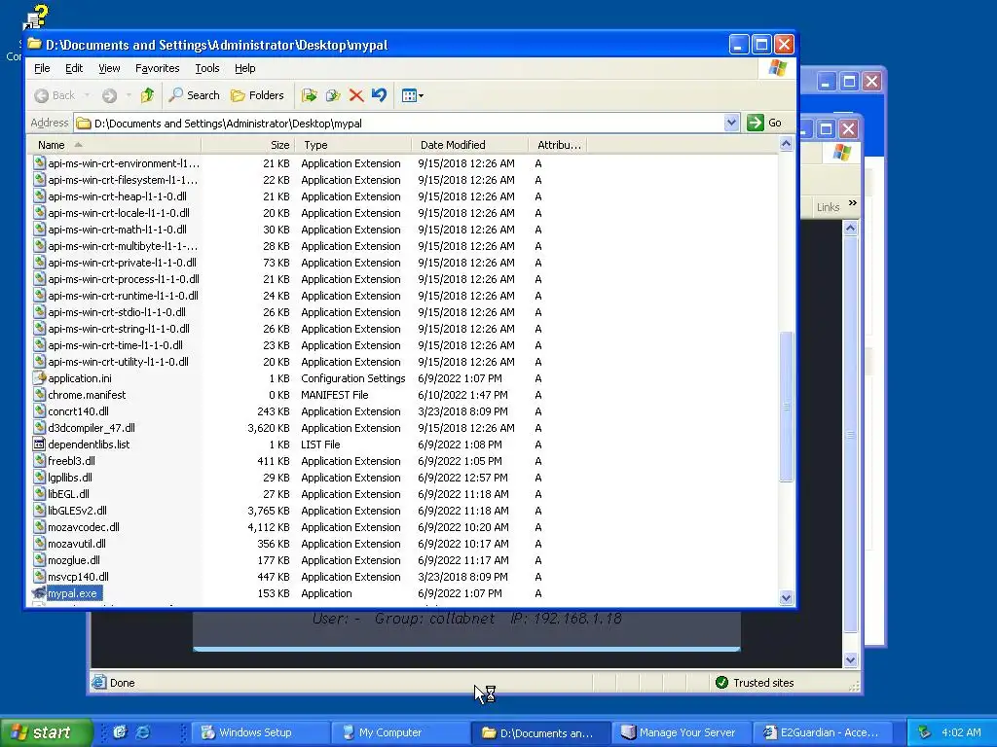This screenshot has height=747, width=997.
Task: Open the Tools menu
Action: click(206, 68)
